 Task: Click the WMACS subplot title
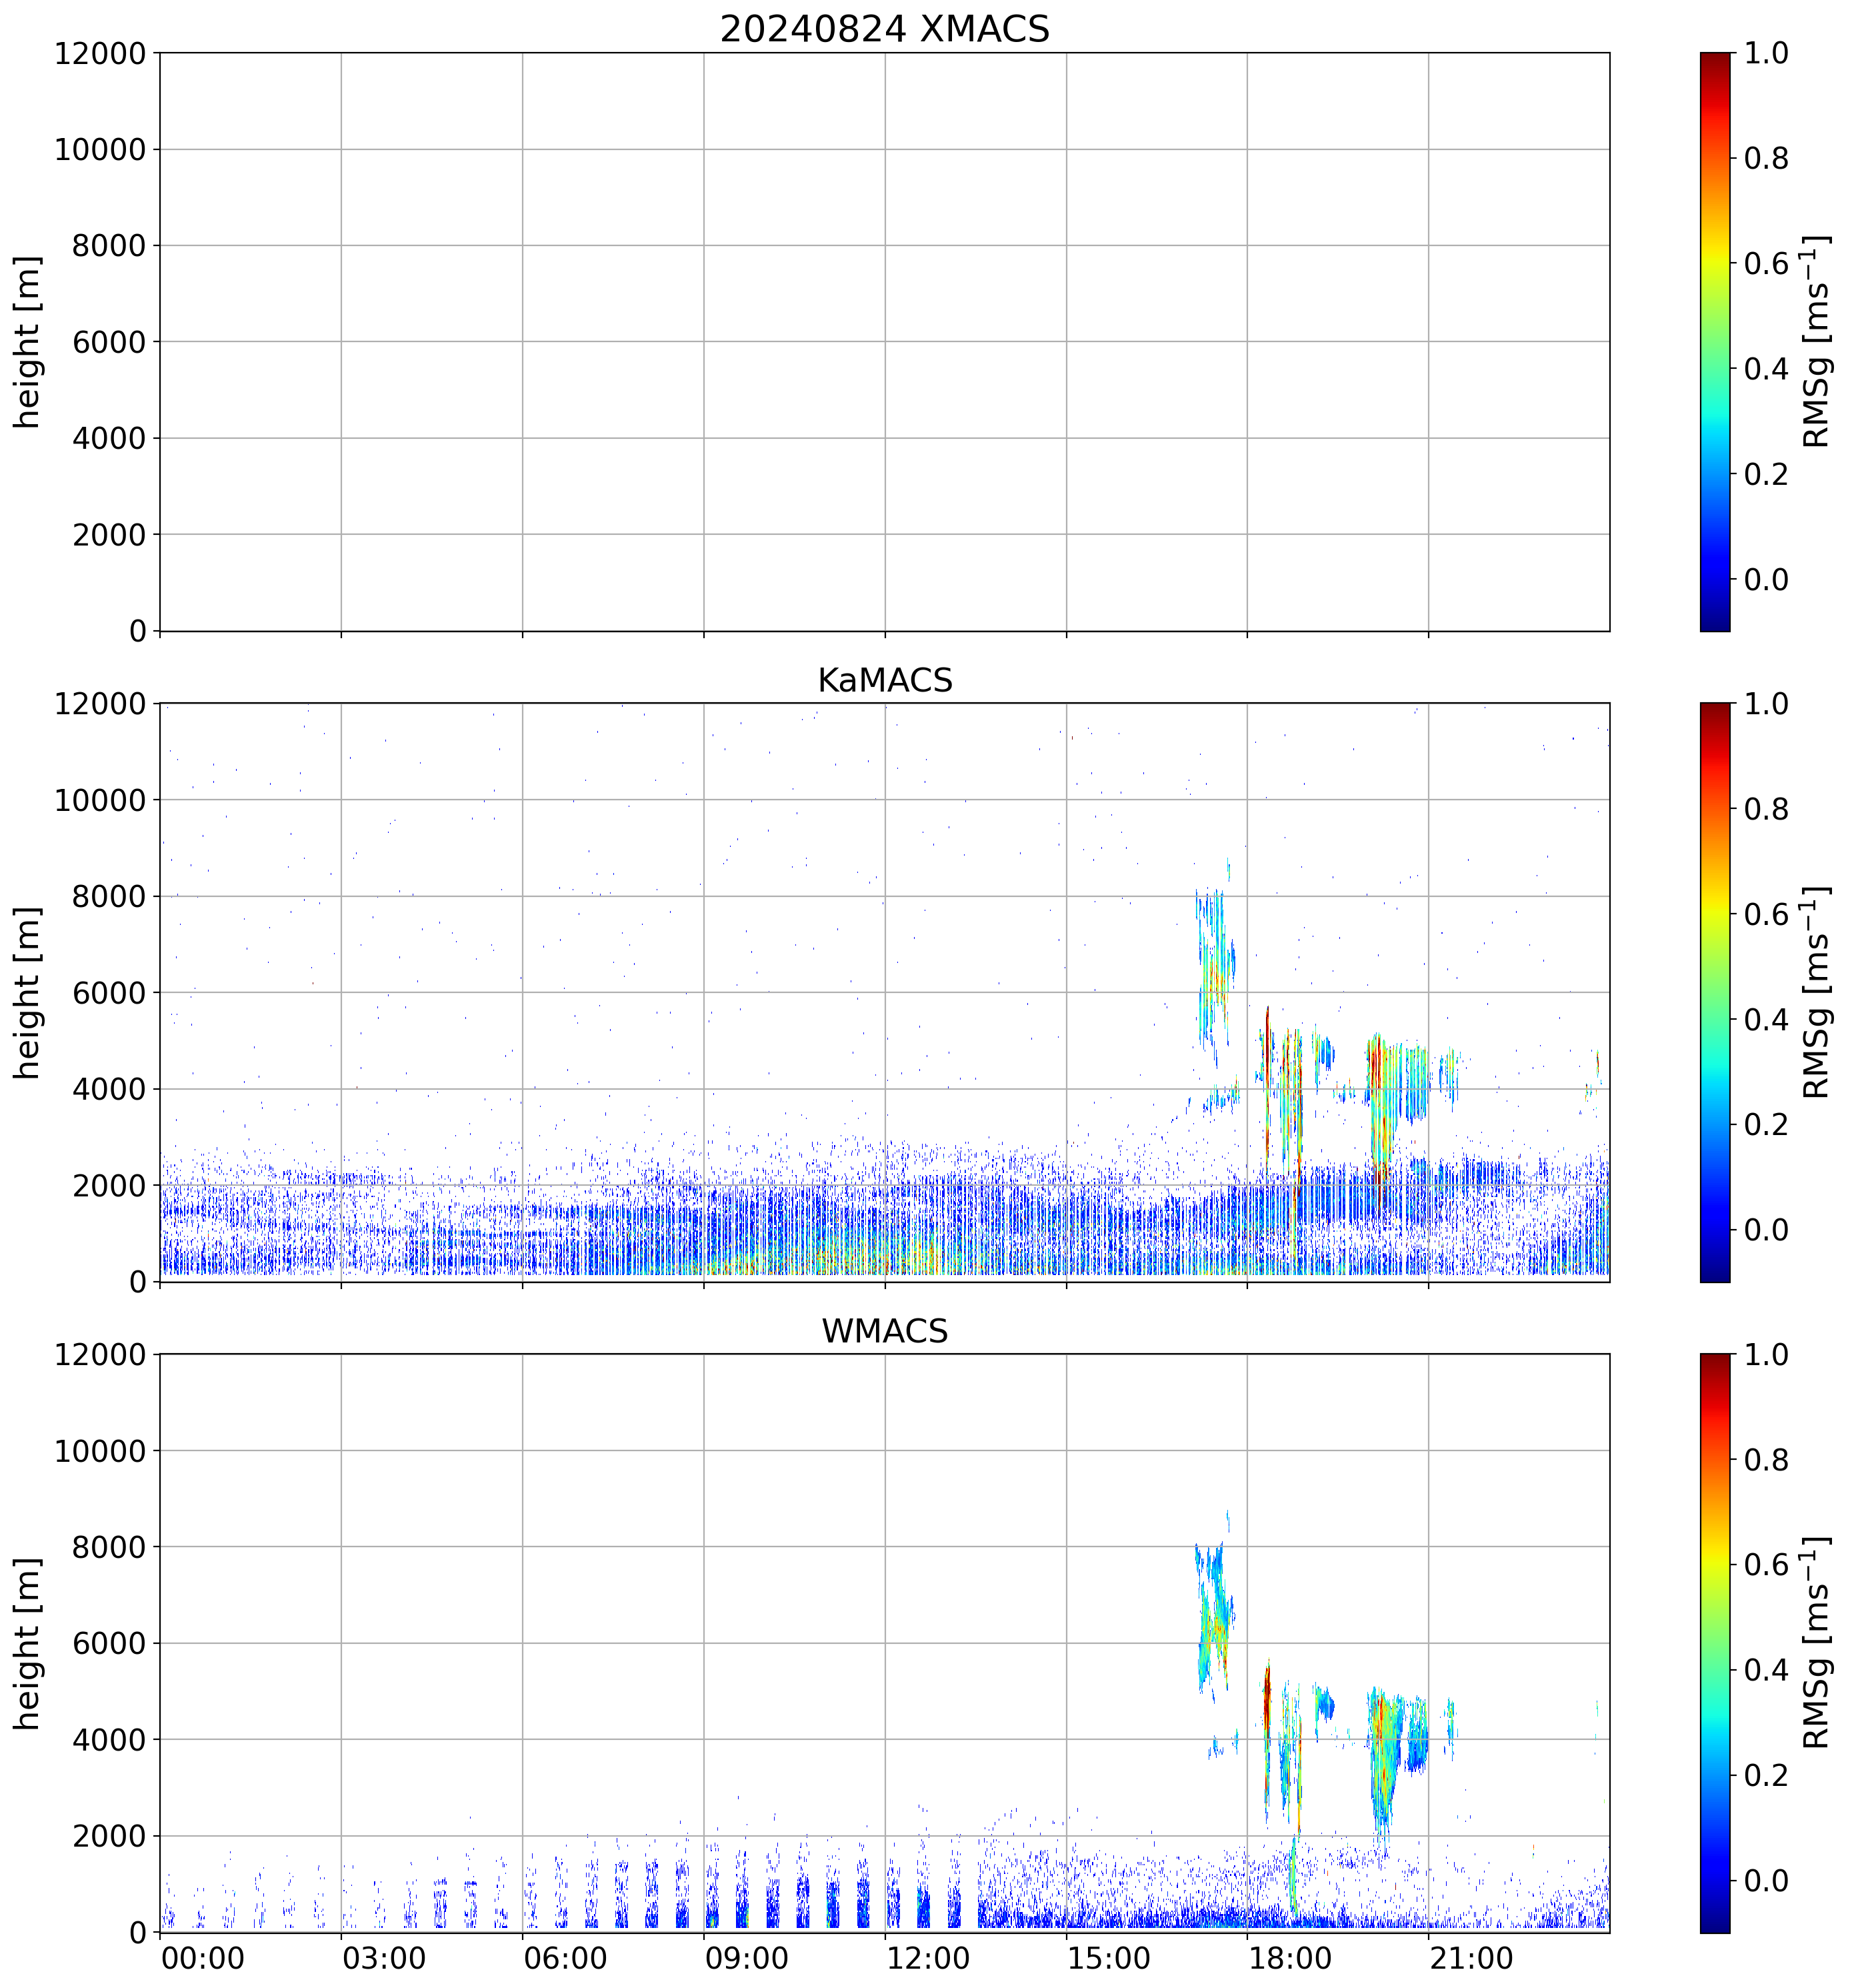pos(883,1331)
